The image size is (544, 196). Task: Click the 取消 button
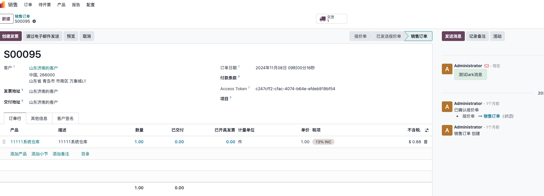87,36
